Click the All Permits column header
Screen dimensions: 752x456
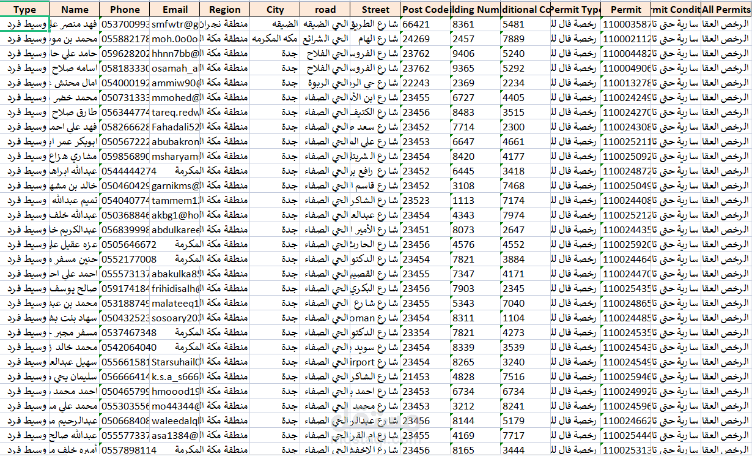tap(726, 9)
